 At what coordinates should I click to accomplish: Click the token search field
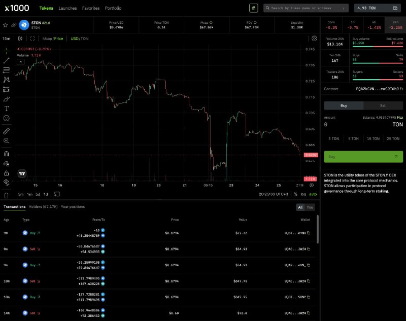point(306,8)
